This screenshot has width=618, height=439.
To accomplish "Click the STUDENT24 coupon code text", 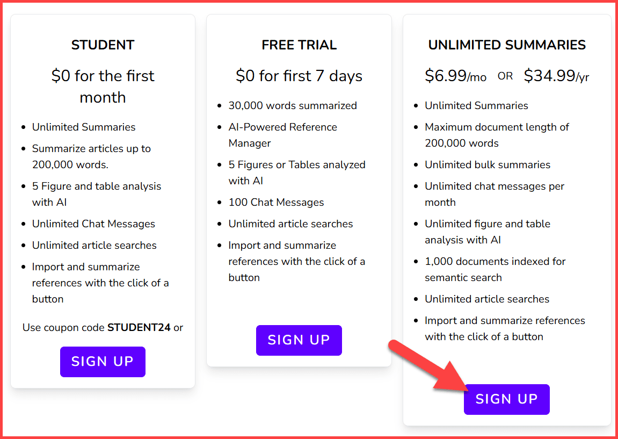I will tap(139, 327).
